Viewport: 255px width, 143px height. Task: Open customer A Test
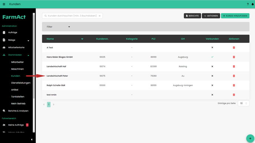click(x=50, y=48)
